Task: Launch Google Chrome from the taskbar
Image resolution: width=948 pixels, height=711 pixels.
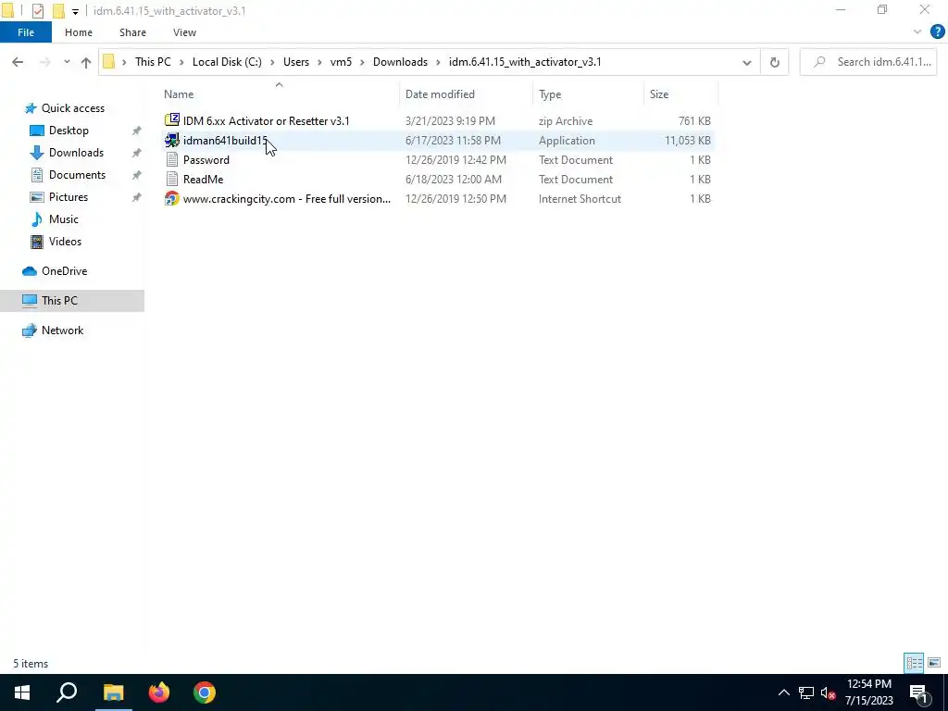Action: [205, 692]
